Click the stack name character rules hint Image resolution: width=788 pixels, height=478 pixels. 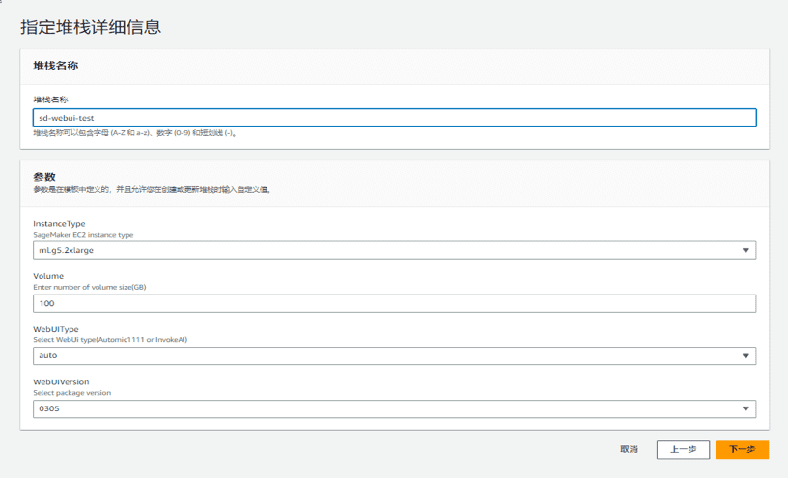(134, 133)
